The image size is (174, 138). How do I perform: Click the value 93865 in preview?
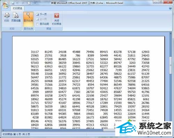[x=145, y=88]
